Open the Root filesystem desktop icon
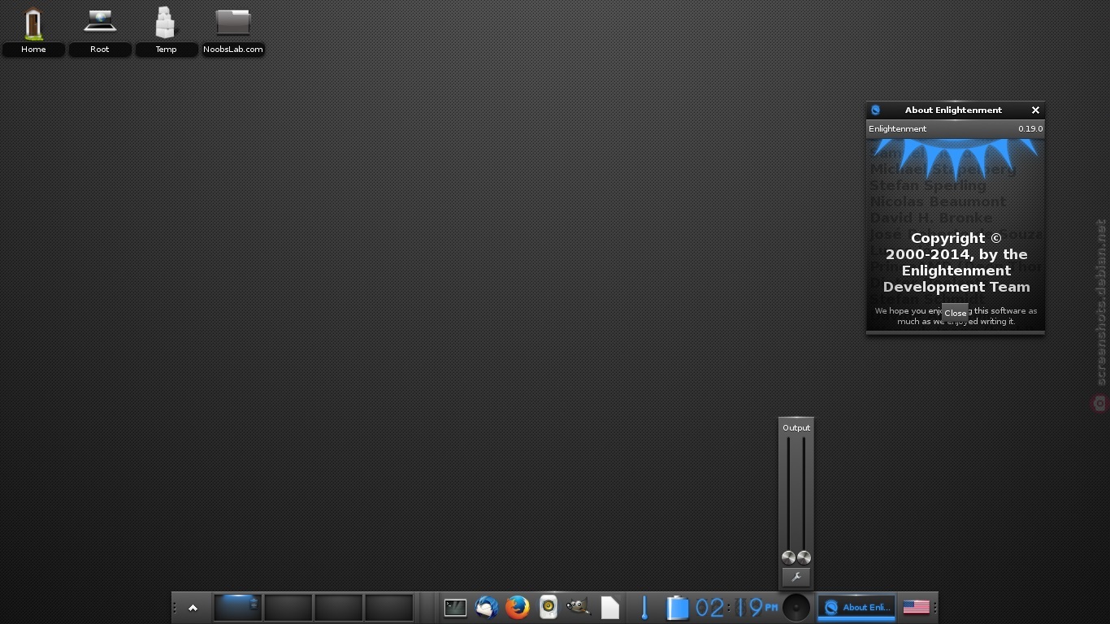Image resolution: width=1110 pixels, height=624 pixels. tap(100, 30)
